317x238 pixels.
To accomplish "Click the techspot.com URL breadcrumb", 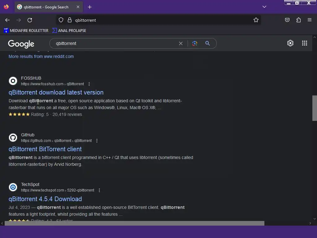I will [x=58, y=190].
